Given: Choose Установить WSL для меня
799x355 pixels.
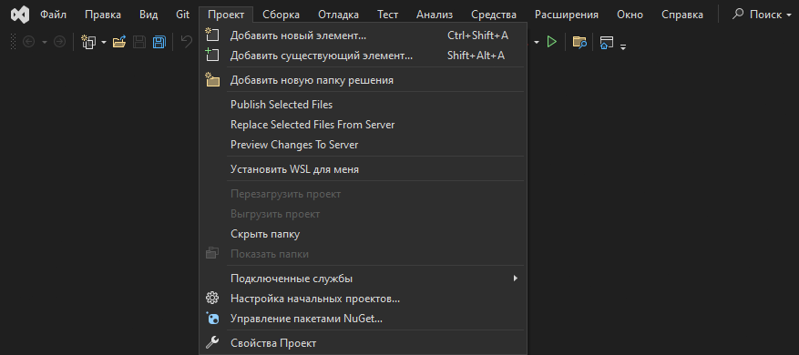Looking at the screenshot, I should [x=363, y=169].
